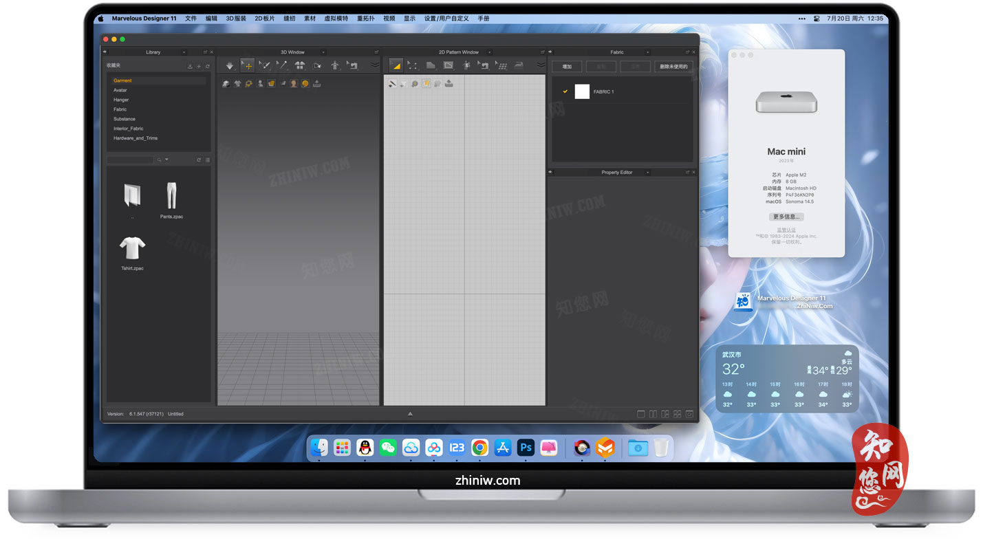Screen dimensions: 983x548
Task: Open the 编辑 menu
Action: coord(211,19)
